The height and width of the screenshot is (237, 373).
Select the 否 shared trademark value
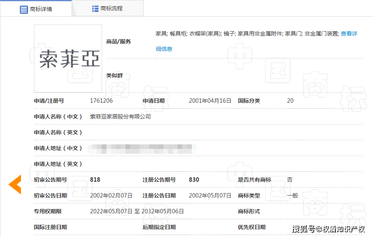point(290,180)
